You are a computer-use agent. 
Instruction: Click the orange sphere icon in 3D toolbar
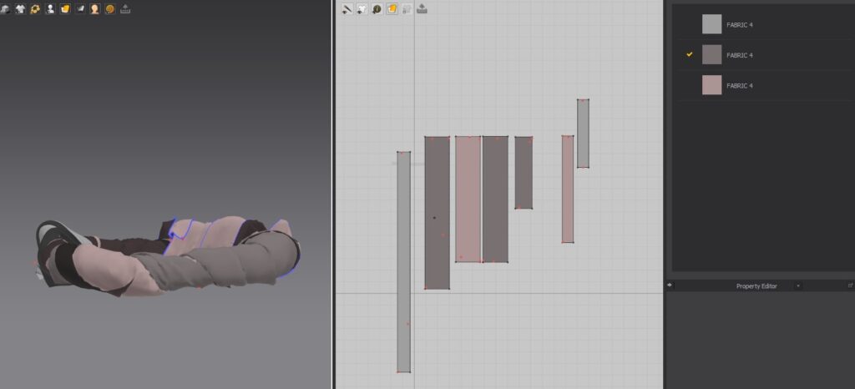[x=109, y=9]
